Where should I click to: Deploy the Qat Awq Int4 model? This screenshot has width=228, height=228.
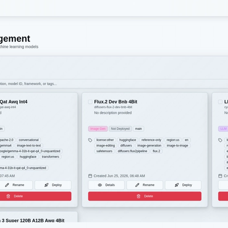(x=53, y=185)
